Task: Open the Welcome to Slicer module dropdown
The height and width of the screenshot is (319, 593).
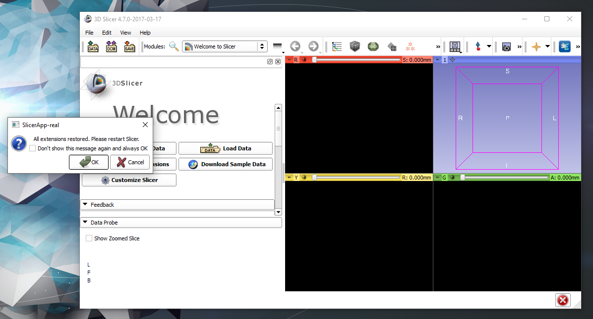Action: coord(225,46)
